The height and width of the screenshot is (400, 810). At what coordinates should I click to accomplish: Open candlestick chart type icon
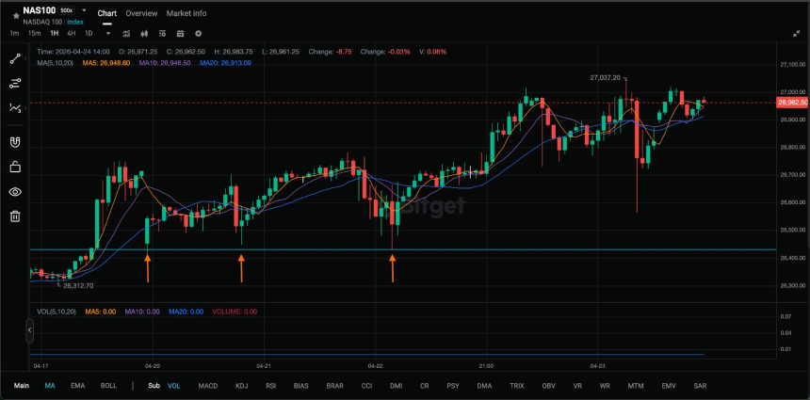pos(144,34)
